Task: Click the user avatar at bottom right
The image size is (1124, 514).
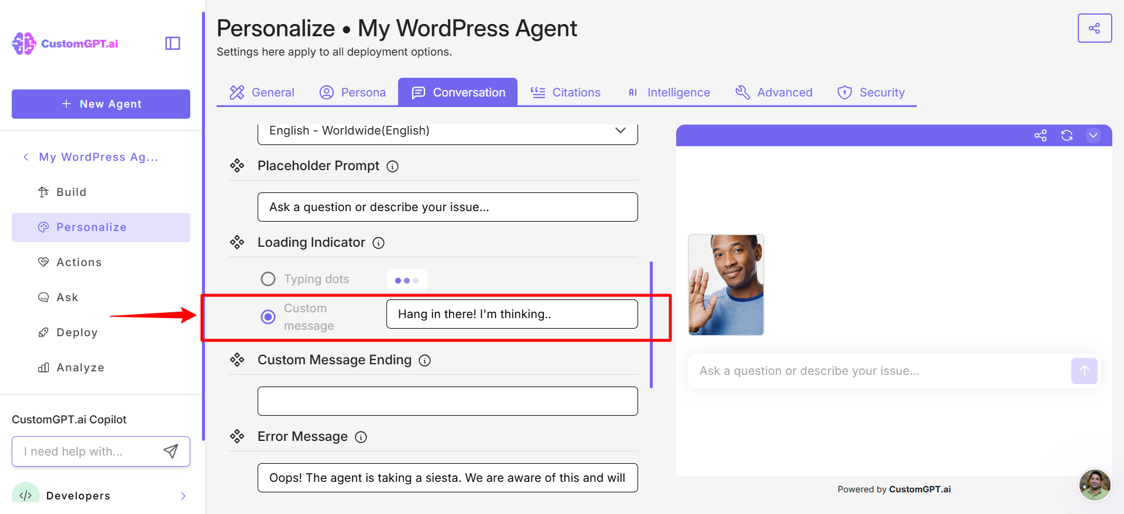Action: pos(1095,485)
